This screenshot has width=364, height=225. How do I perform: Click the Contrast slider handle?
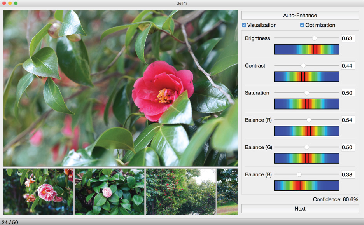tap(303, 66)
